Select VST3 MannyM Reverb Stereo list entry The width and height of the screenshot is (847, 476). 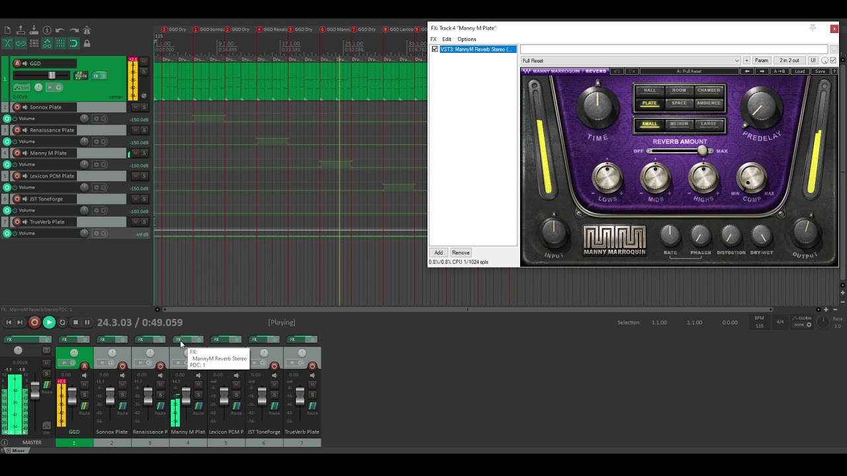[x=477, y=49]
